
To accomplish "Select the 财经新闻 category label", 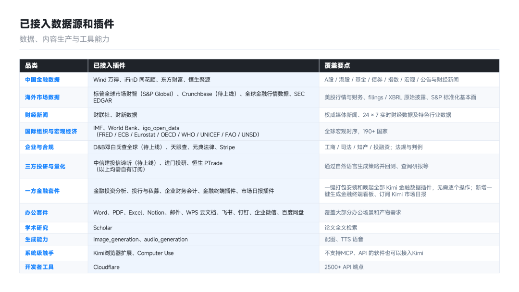I will 37,115.
